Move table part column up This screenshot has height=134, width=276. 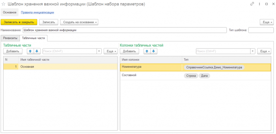(x=147, y=51)
